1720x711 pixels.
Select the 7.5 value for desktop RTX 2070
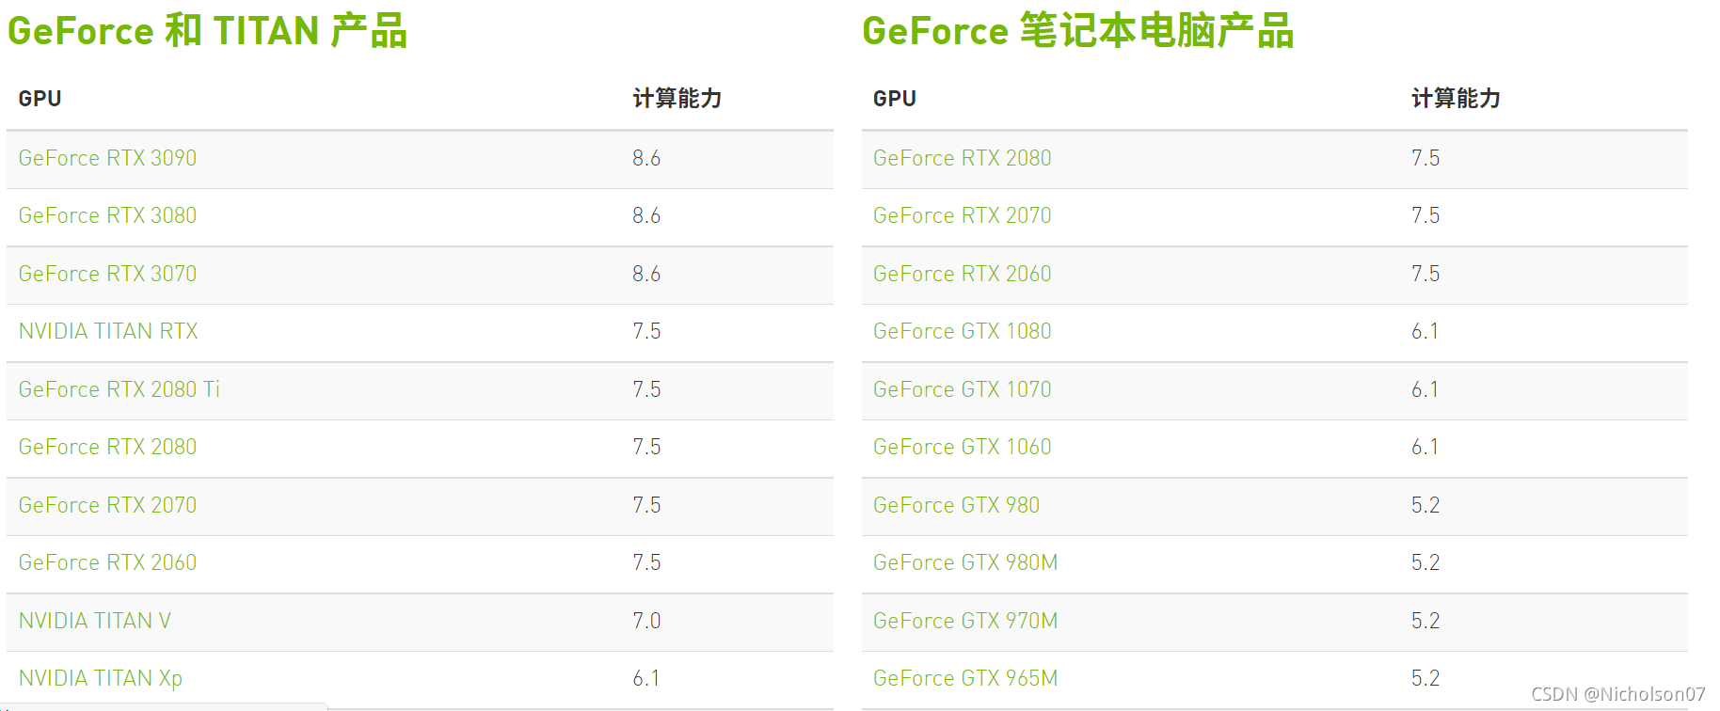[x=646, y=505]
